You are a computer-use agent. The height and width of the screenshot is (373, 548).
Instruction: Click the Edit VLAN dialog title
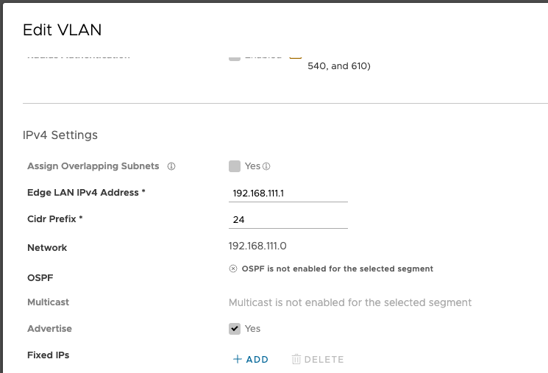click(63, 30)
